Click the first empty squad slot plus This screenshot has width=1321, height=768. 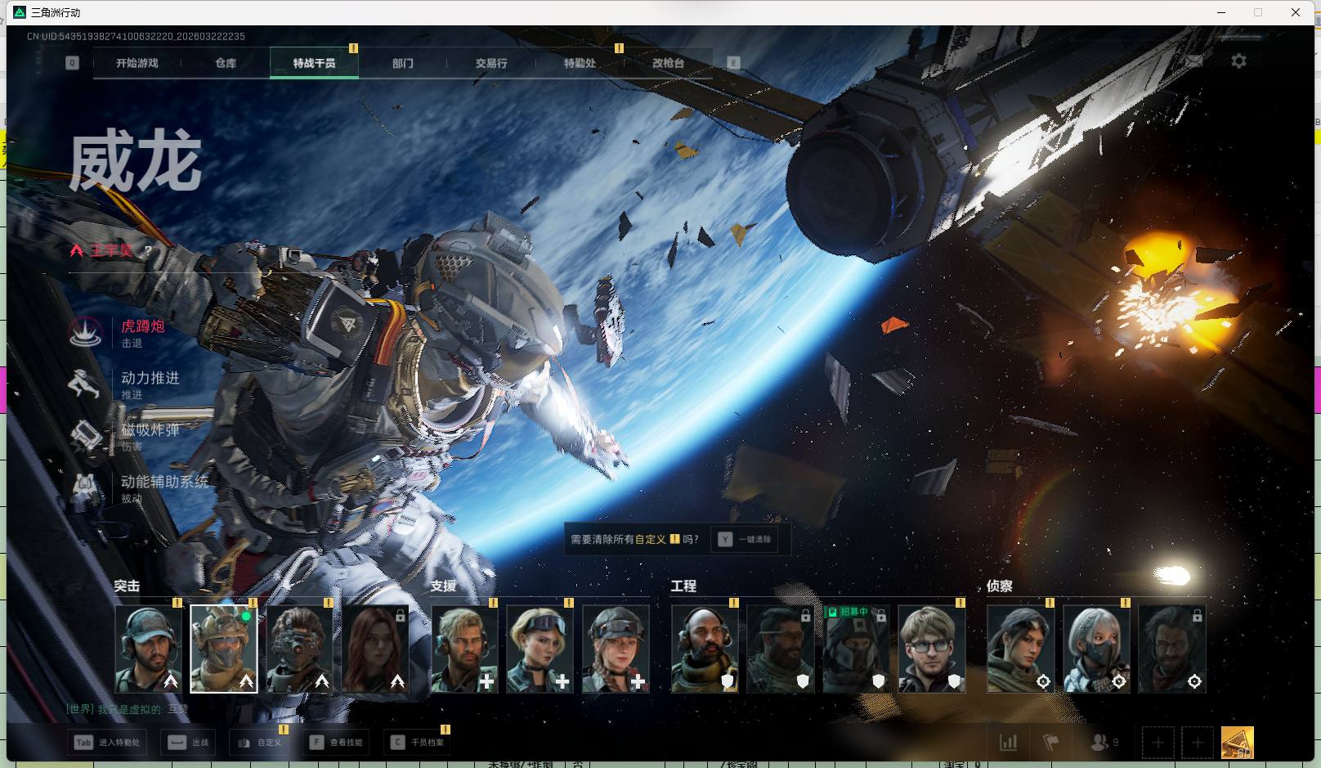1158,743
